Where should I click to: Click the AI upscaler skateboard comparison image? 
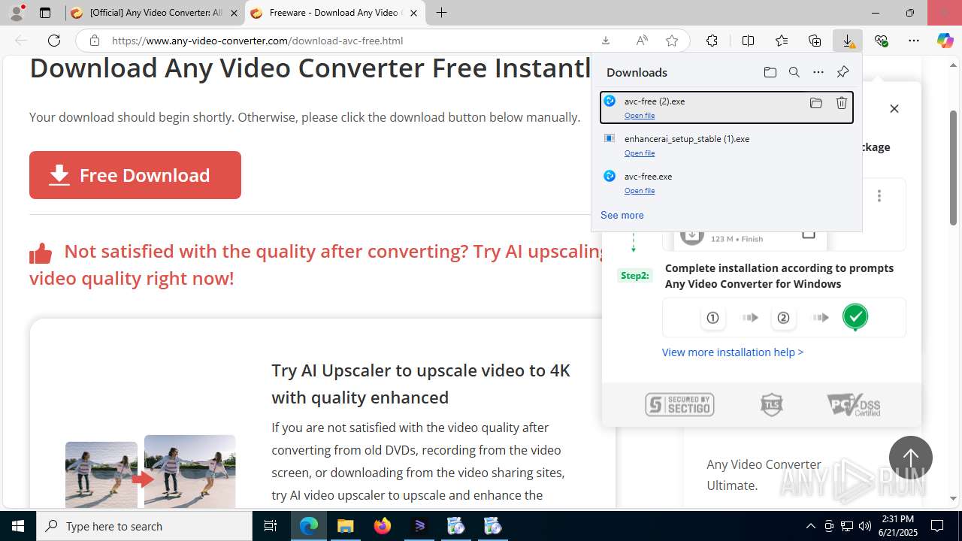[x=150, y=471]
